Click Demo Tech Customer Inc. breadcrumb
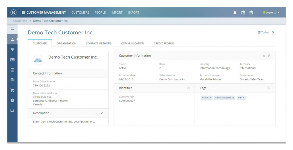293x150 pixels. point(51,21)
